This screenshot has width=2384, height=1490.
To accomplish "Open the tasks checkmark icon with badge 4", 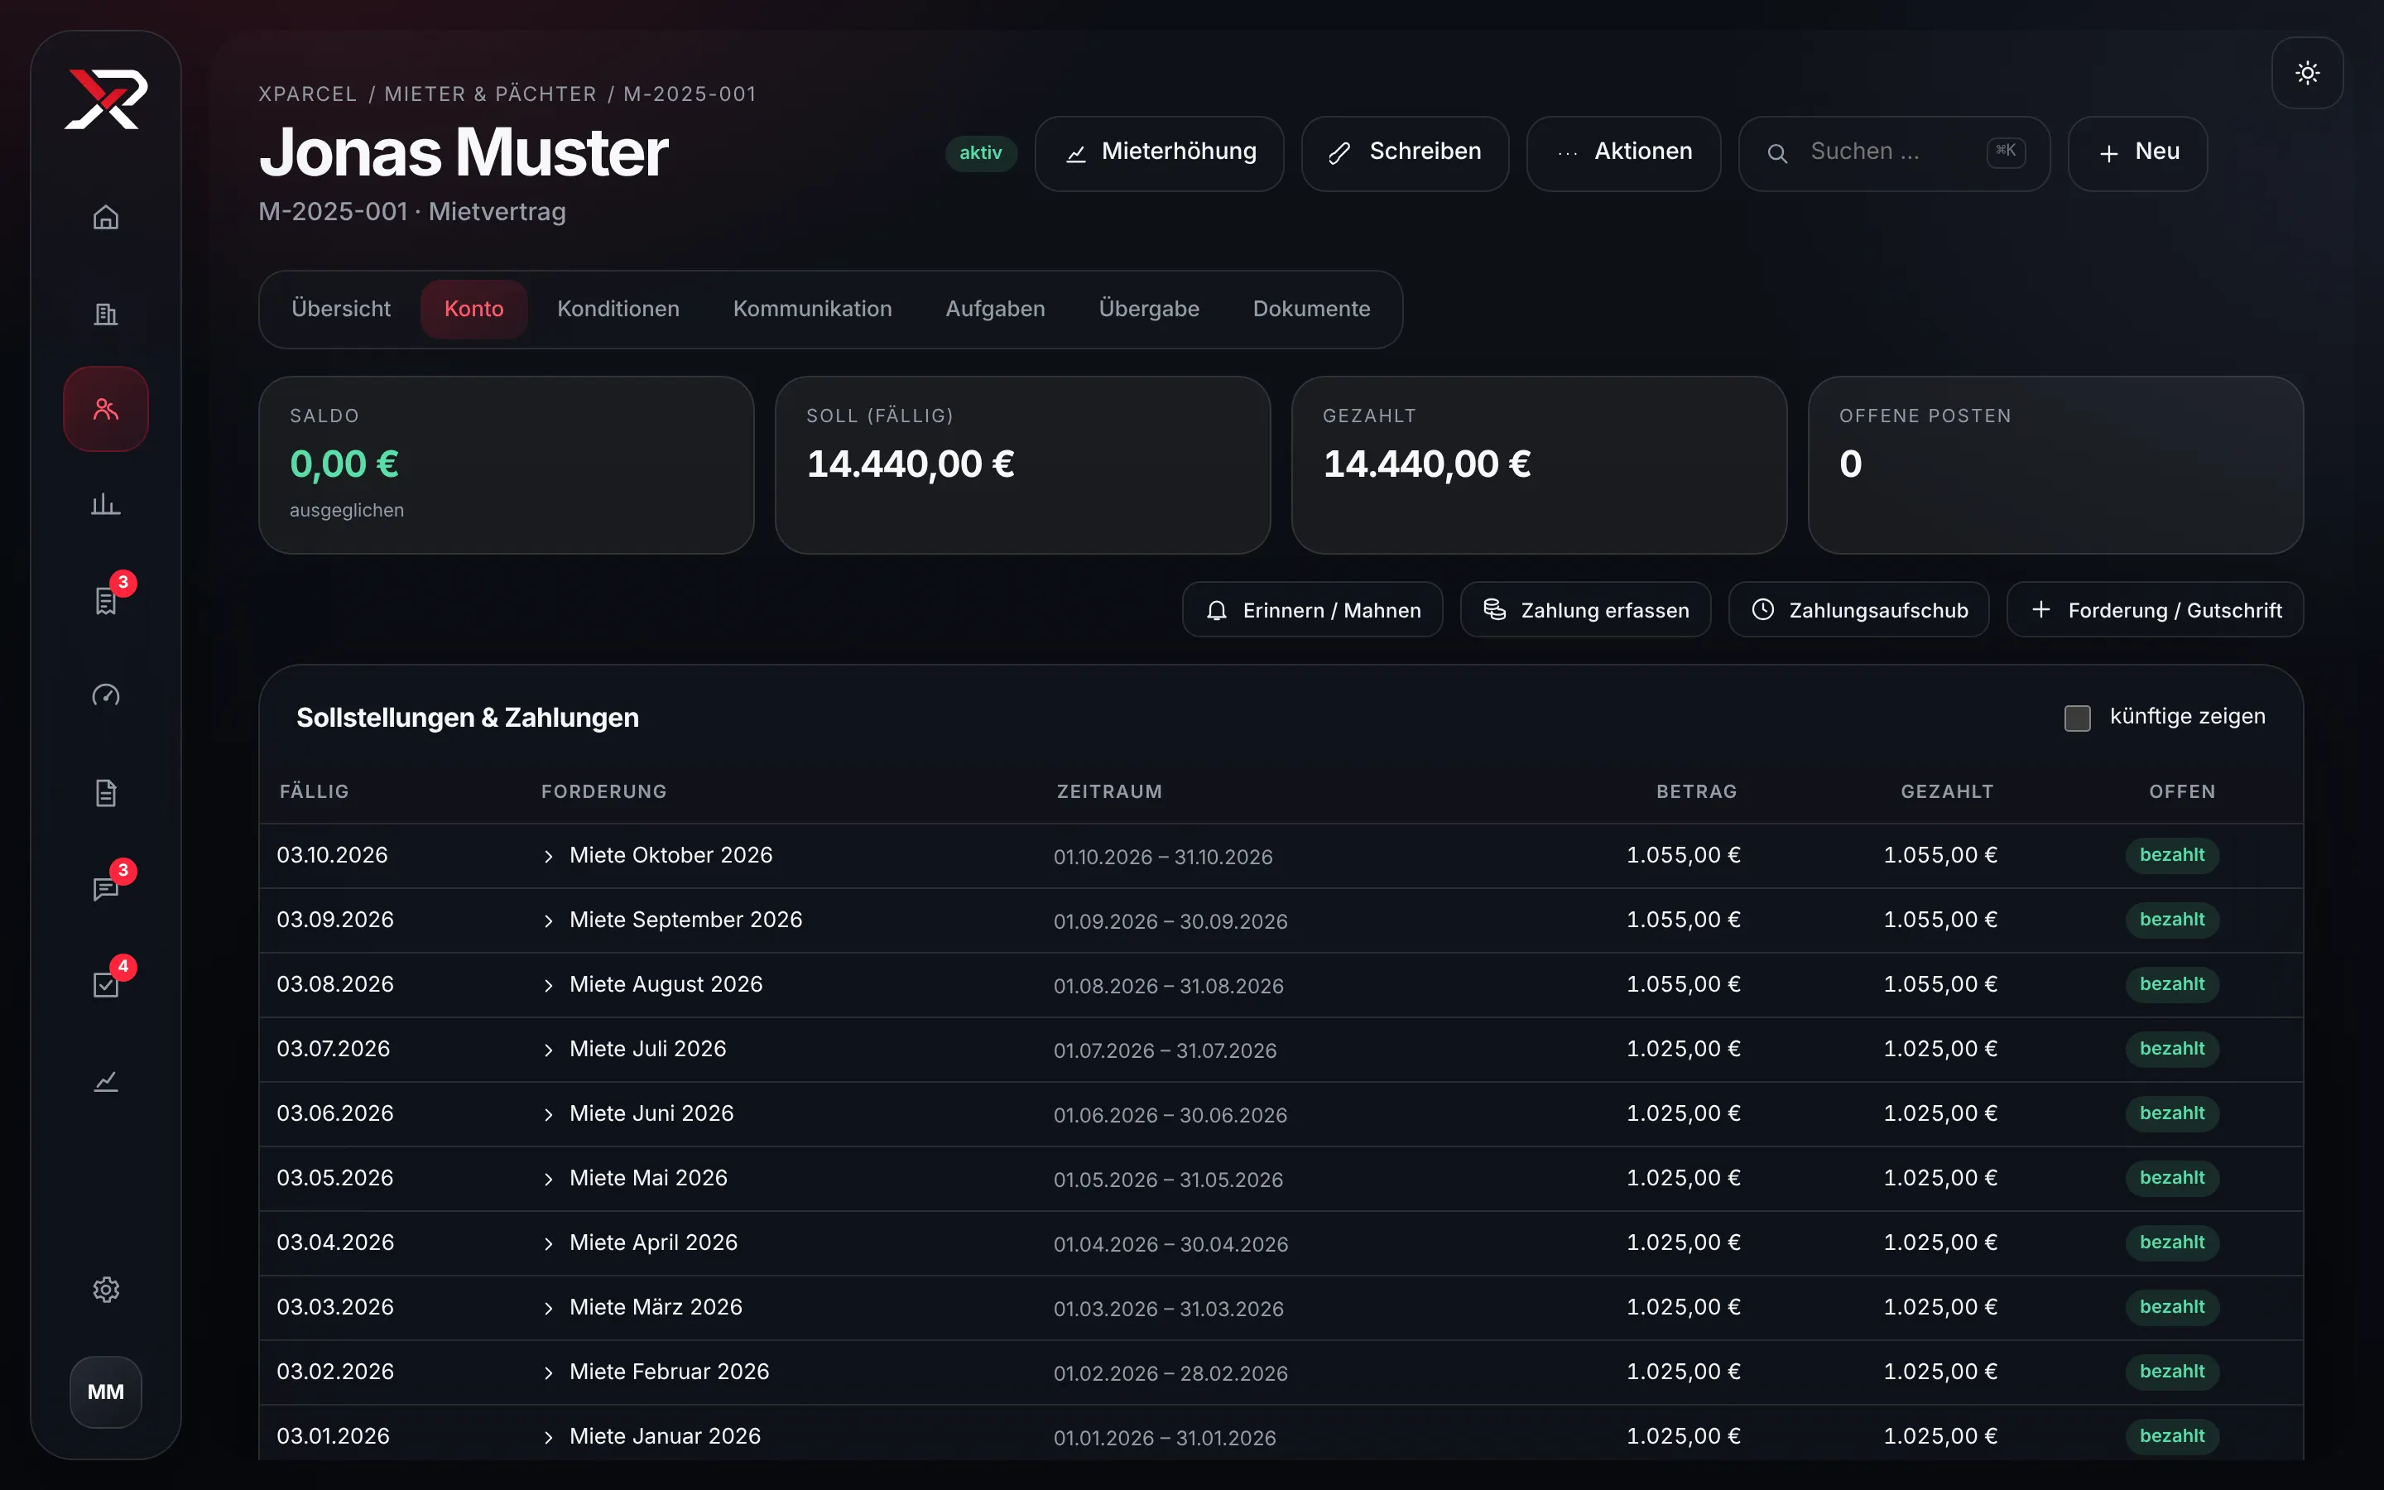I will point(107,984).
